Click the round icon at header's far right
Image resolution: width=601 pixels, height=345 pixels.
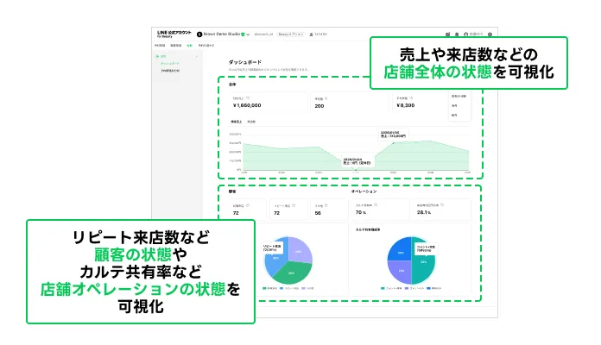490,34
